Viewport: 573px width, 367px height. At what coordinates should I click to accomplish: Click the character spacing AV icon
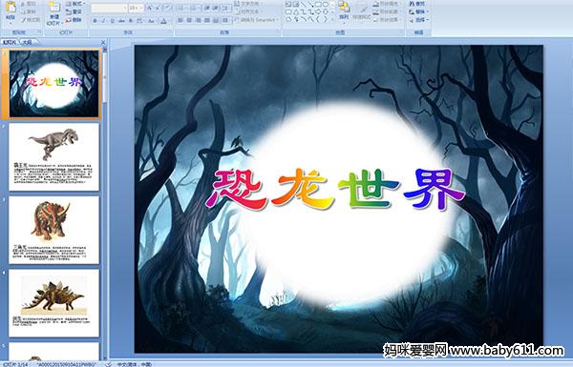(139, 21)
